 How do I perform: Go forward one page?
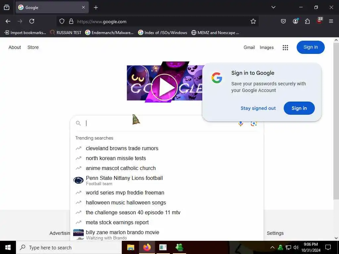tap(20, 21)
